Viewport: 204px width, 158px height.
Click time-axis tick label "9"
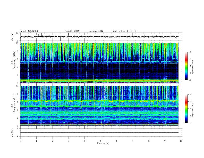[165, 141]
